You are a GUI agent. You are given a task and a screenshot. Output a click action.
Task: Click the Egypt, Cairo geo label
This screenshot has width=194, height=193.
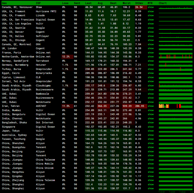click(11, 73)
